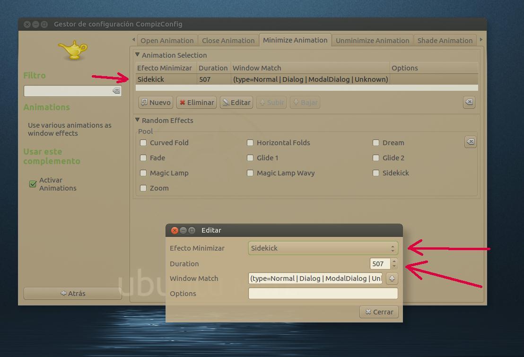Tick the Magic Lamp checkbox
The height and width of the screenshot is (357, 524).
point(143,173)
